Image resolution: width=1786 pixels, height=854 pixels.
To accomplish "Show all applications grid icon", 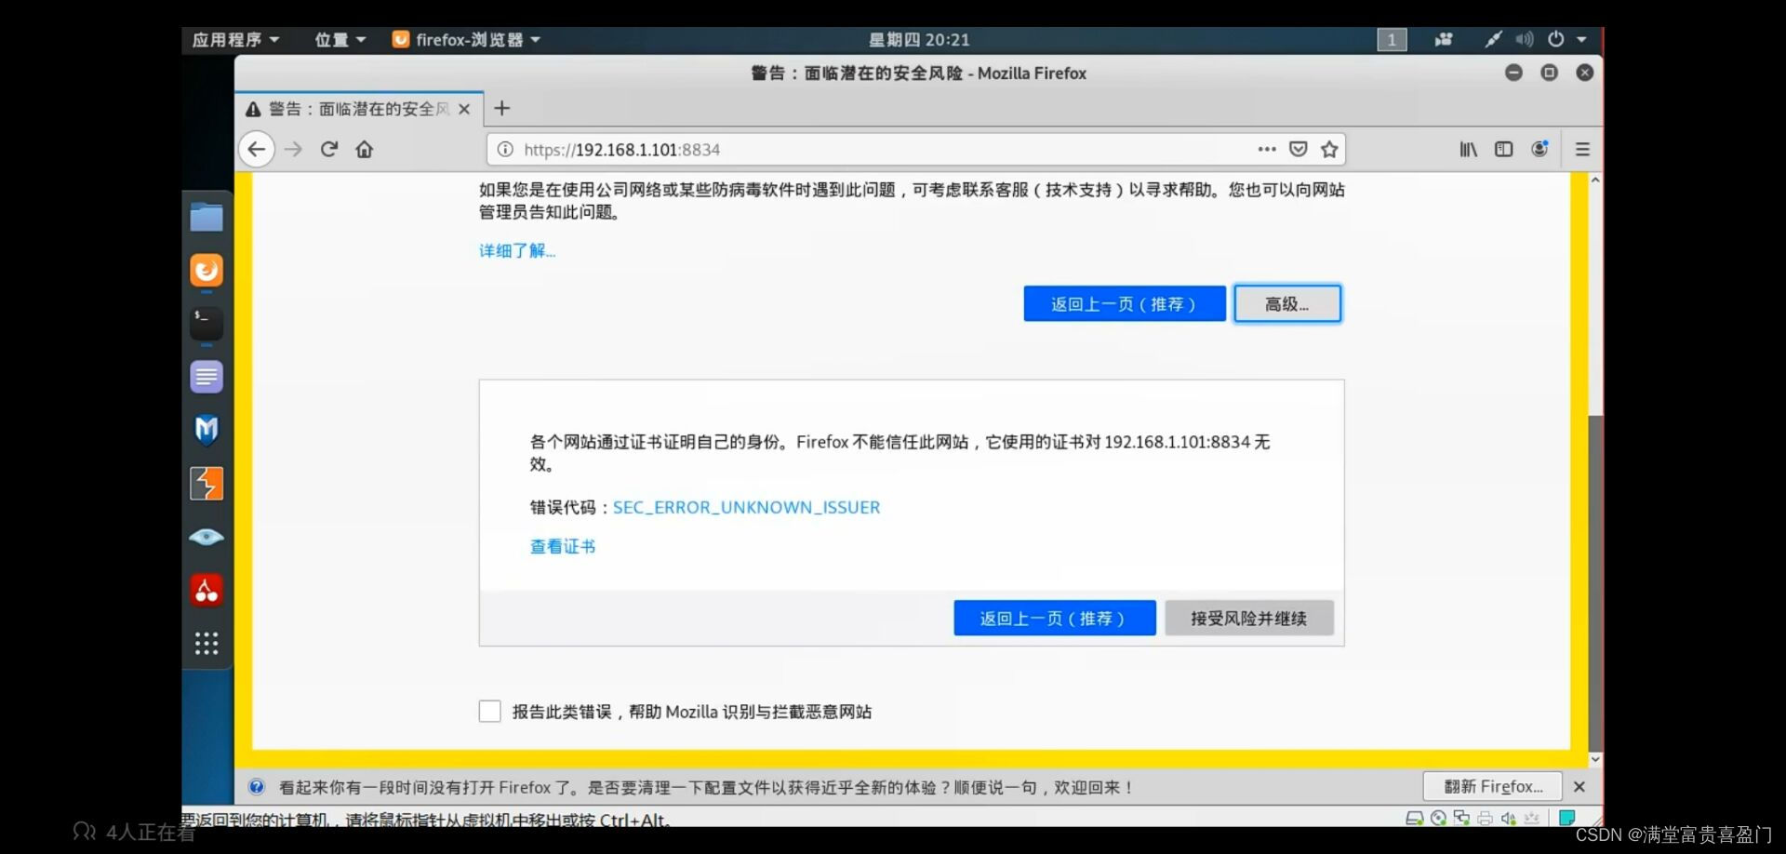I will (207, 643).
